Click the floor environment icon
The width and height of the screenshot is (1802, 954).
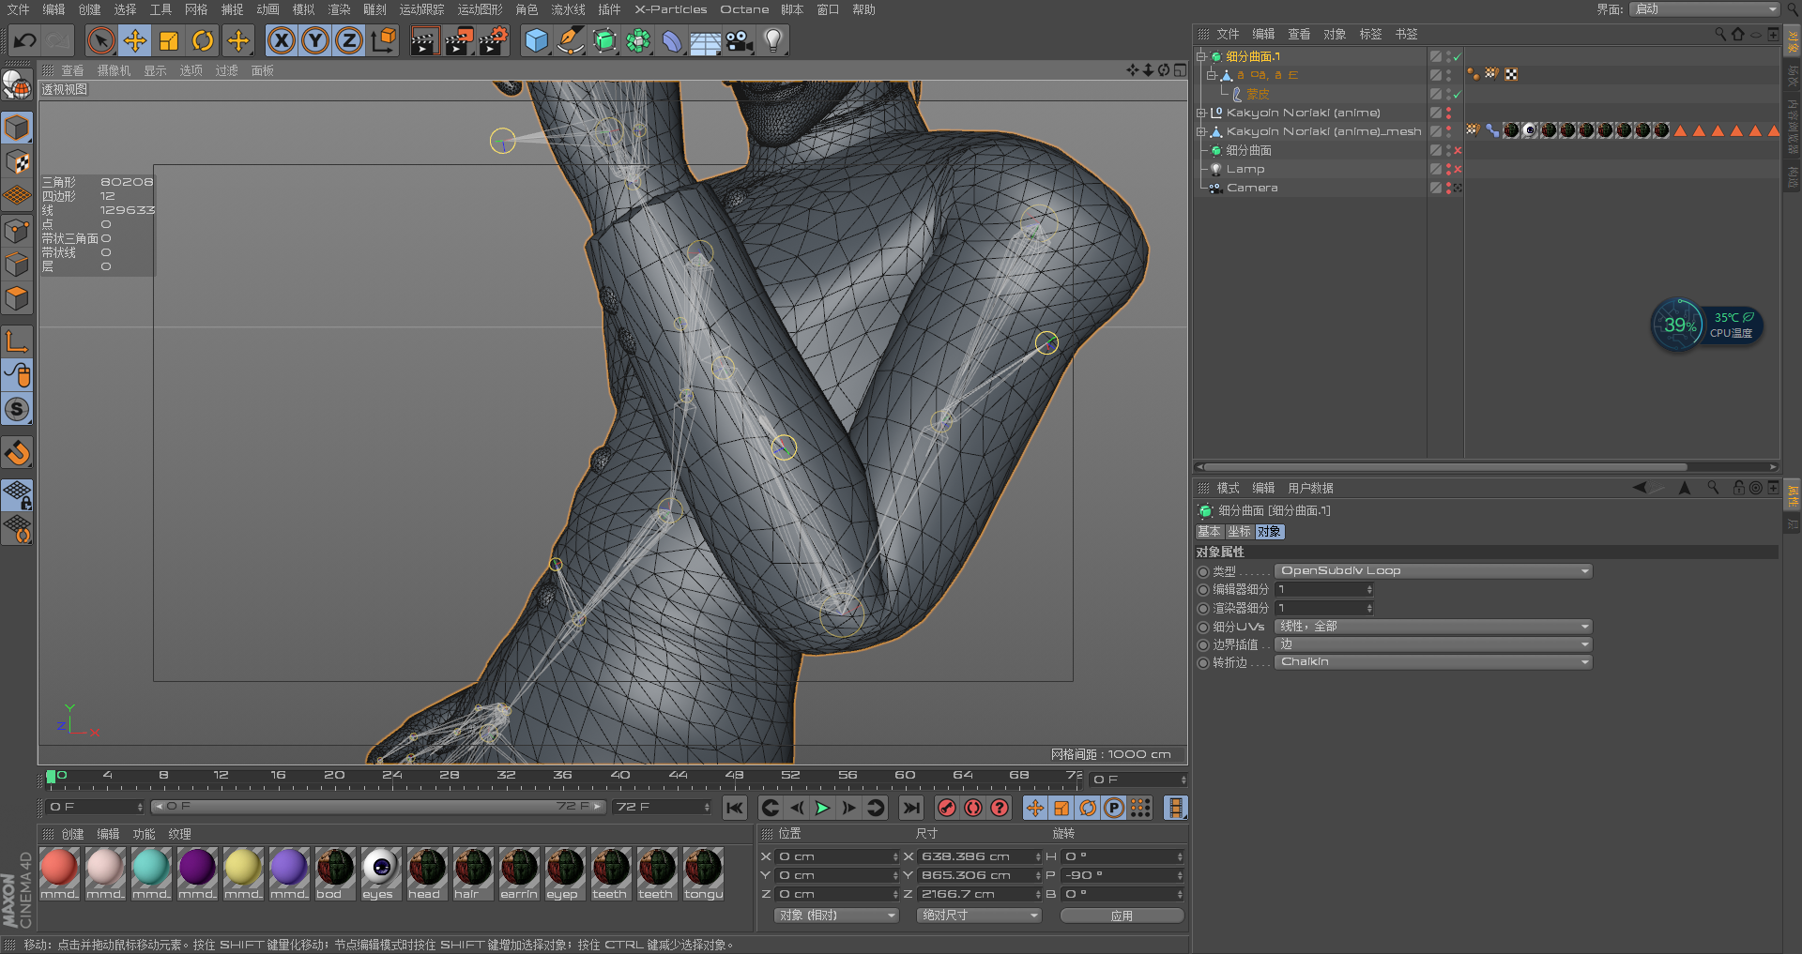coord(706,40)
